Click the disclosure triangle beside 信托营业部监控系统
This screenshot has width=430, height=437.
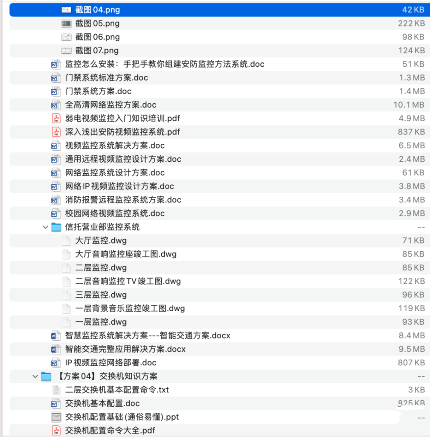pyautogui.click(x=45, y=227)
